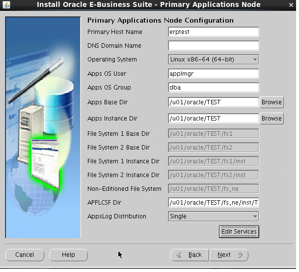Click the Apps OS Group field
The height and width of the screenshot is (272, 299).
coord(214,87)
